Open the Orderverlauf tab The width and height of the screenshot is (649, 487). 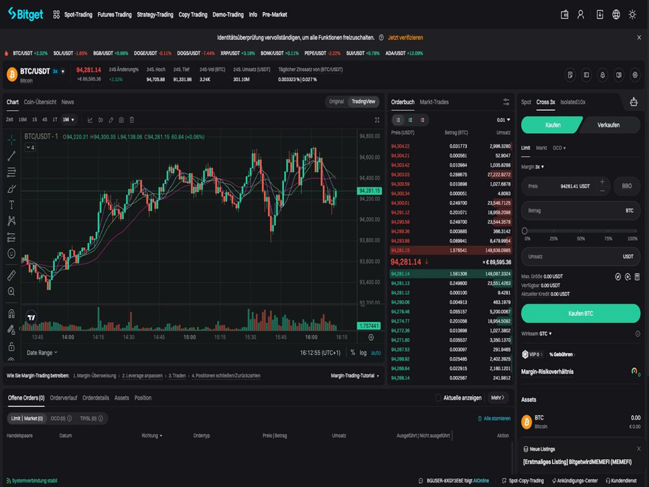(x=63, y=398)
